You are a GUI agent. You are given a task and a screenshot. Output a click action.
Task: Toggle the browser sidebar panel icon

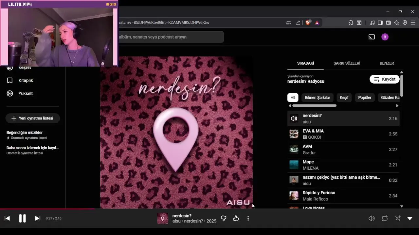[380, 23]
